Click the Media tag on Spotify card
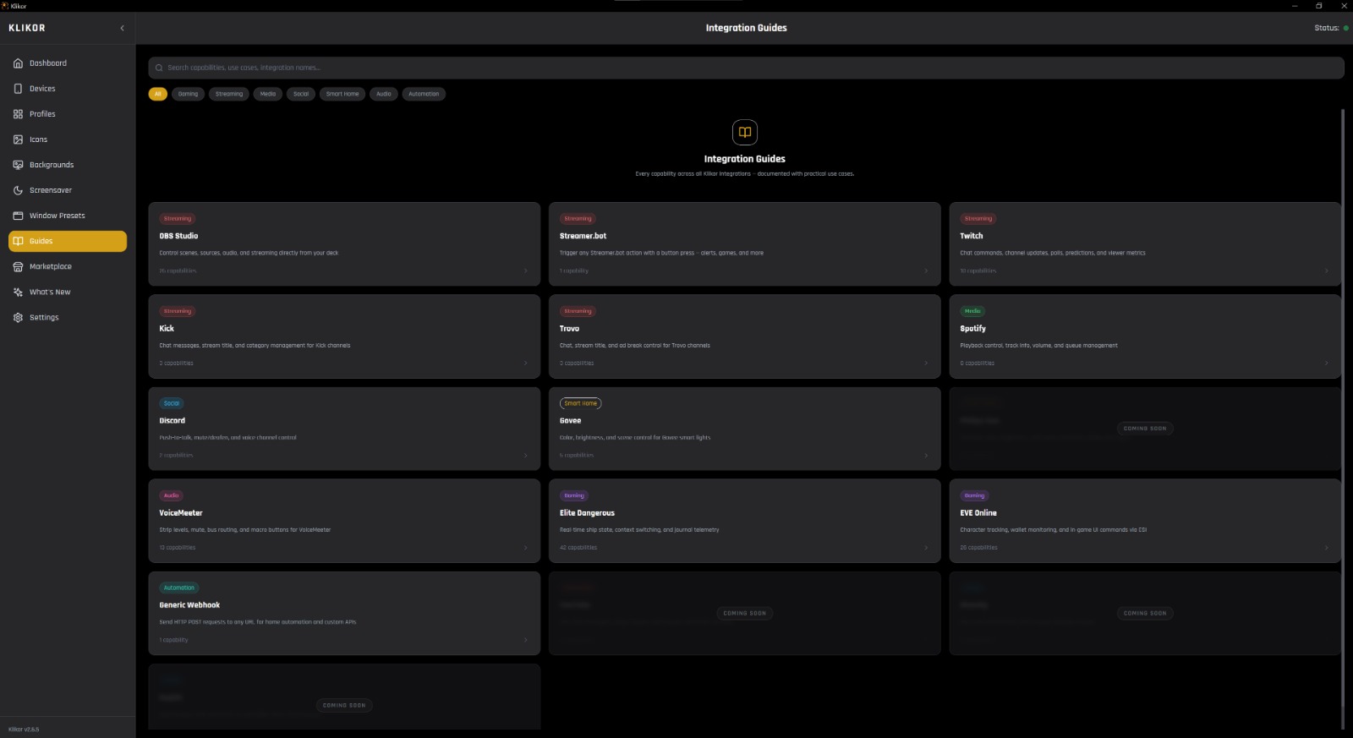 (x=972, y=311)
